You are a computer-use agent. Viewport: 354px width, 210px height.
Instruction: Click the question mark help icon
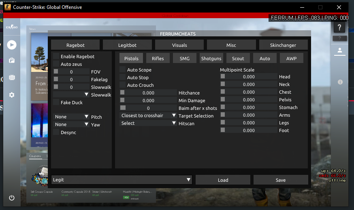pos(339,27)
